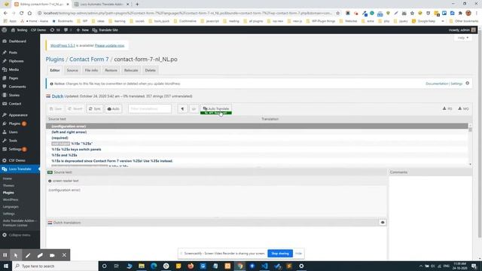Select the '(left and right arrow)' string row
Viewport: 482px width, 271px height.
tap(257, 132)
